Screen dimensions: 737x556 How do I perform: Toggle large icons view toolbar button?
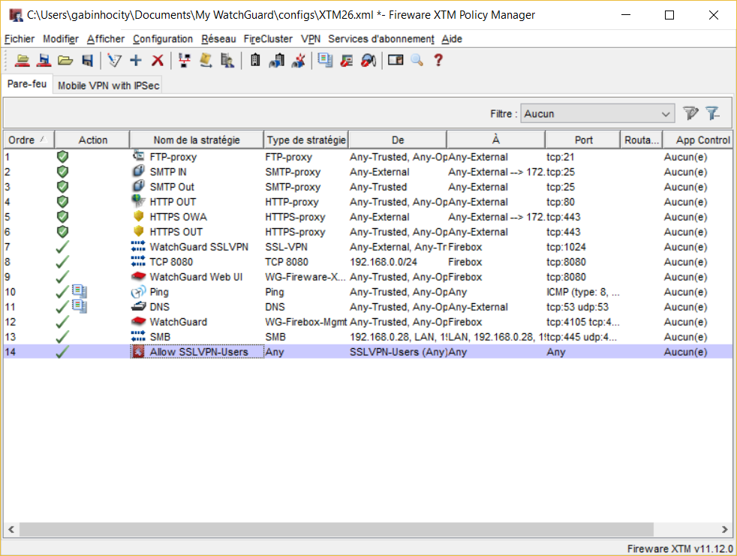(x=396, y=60)
